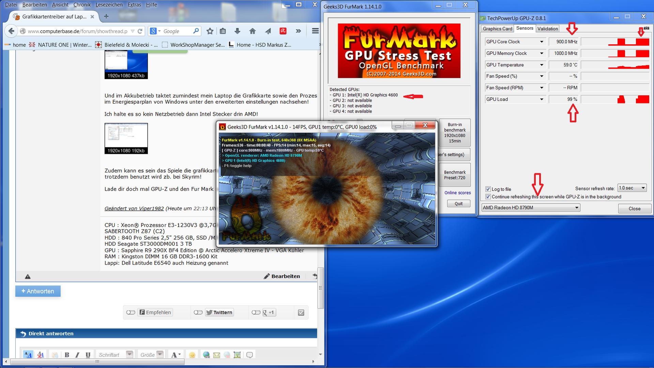
Task: Open GPU Temperature sensor dropdown
Action: tap(542, 65)
